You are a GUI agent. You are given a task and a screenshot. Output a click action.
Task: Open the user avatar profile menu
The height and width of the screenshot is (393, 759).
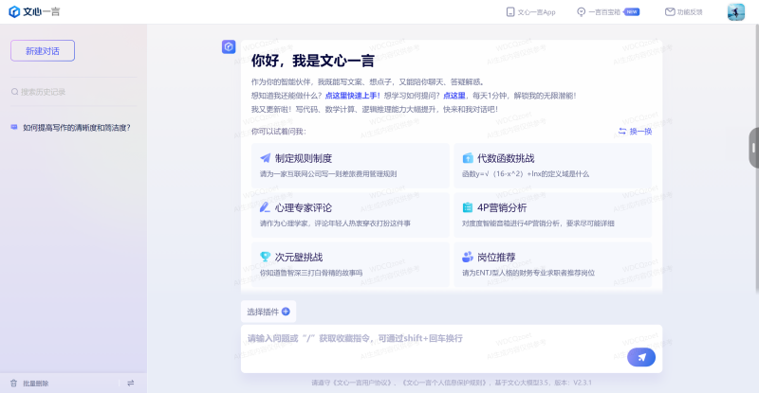pyautogui.click(x=736, y=12)
